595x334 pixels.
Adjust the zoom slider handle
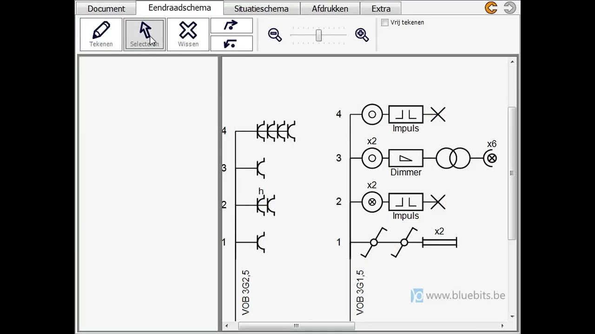pyautogui.click(x=318, y=35)
